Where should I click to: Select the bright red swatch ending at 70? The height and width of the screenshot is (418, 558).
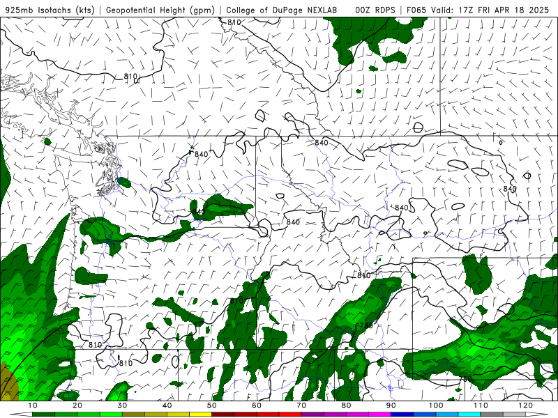point(289,414)
